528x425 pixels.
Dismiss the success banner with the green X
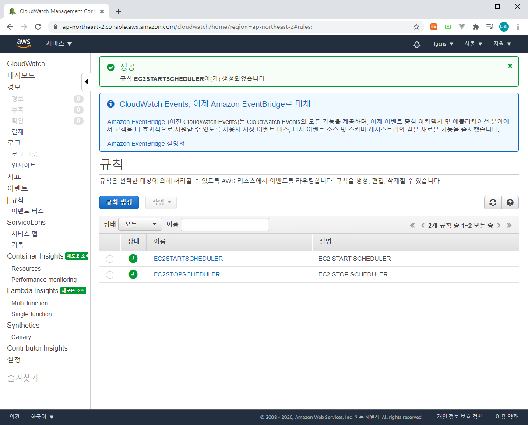(x=510, y=66)
